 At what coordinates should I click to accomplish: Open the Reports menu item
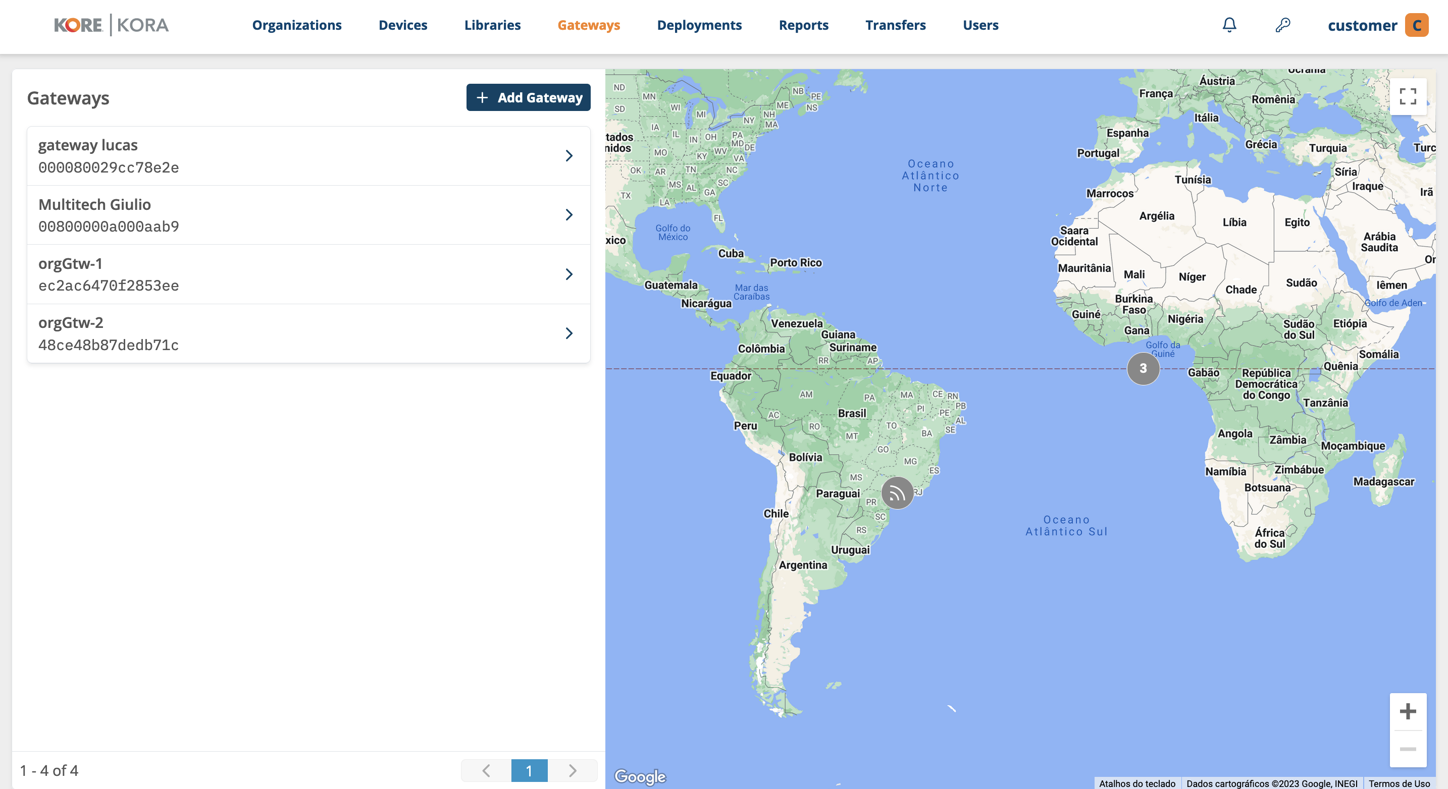pyautogui.click(x=803, y=25)
